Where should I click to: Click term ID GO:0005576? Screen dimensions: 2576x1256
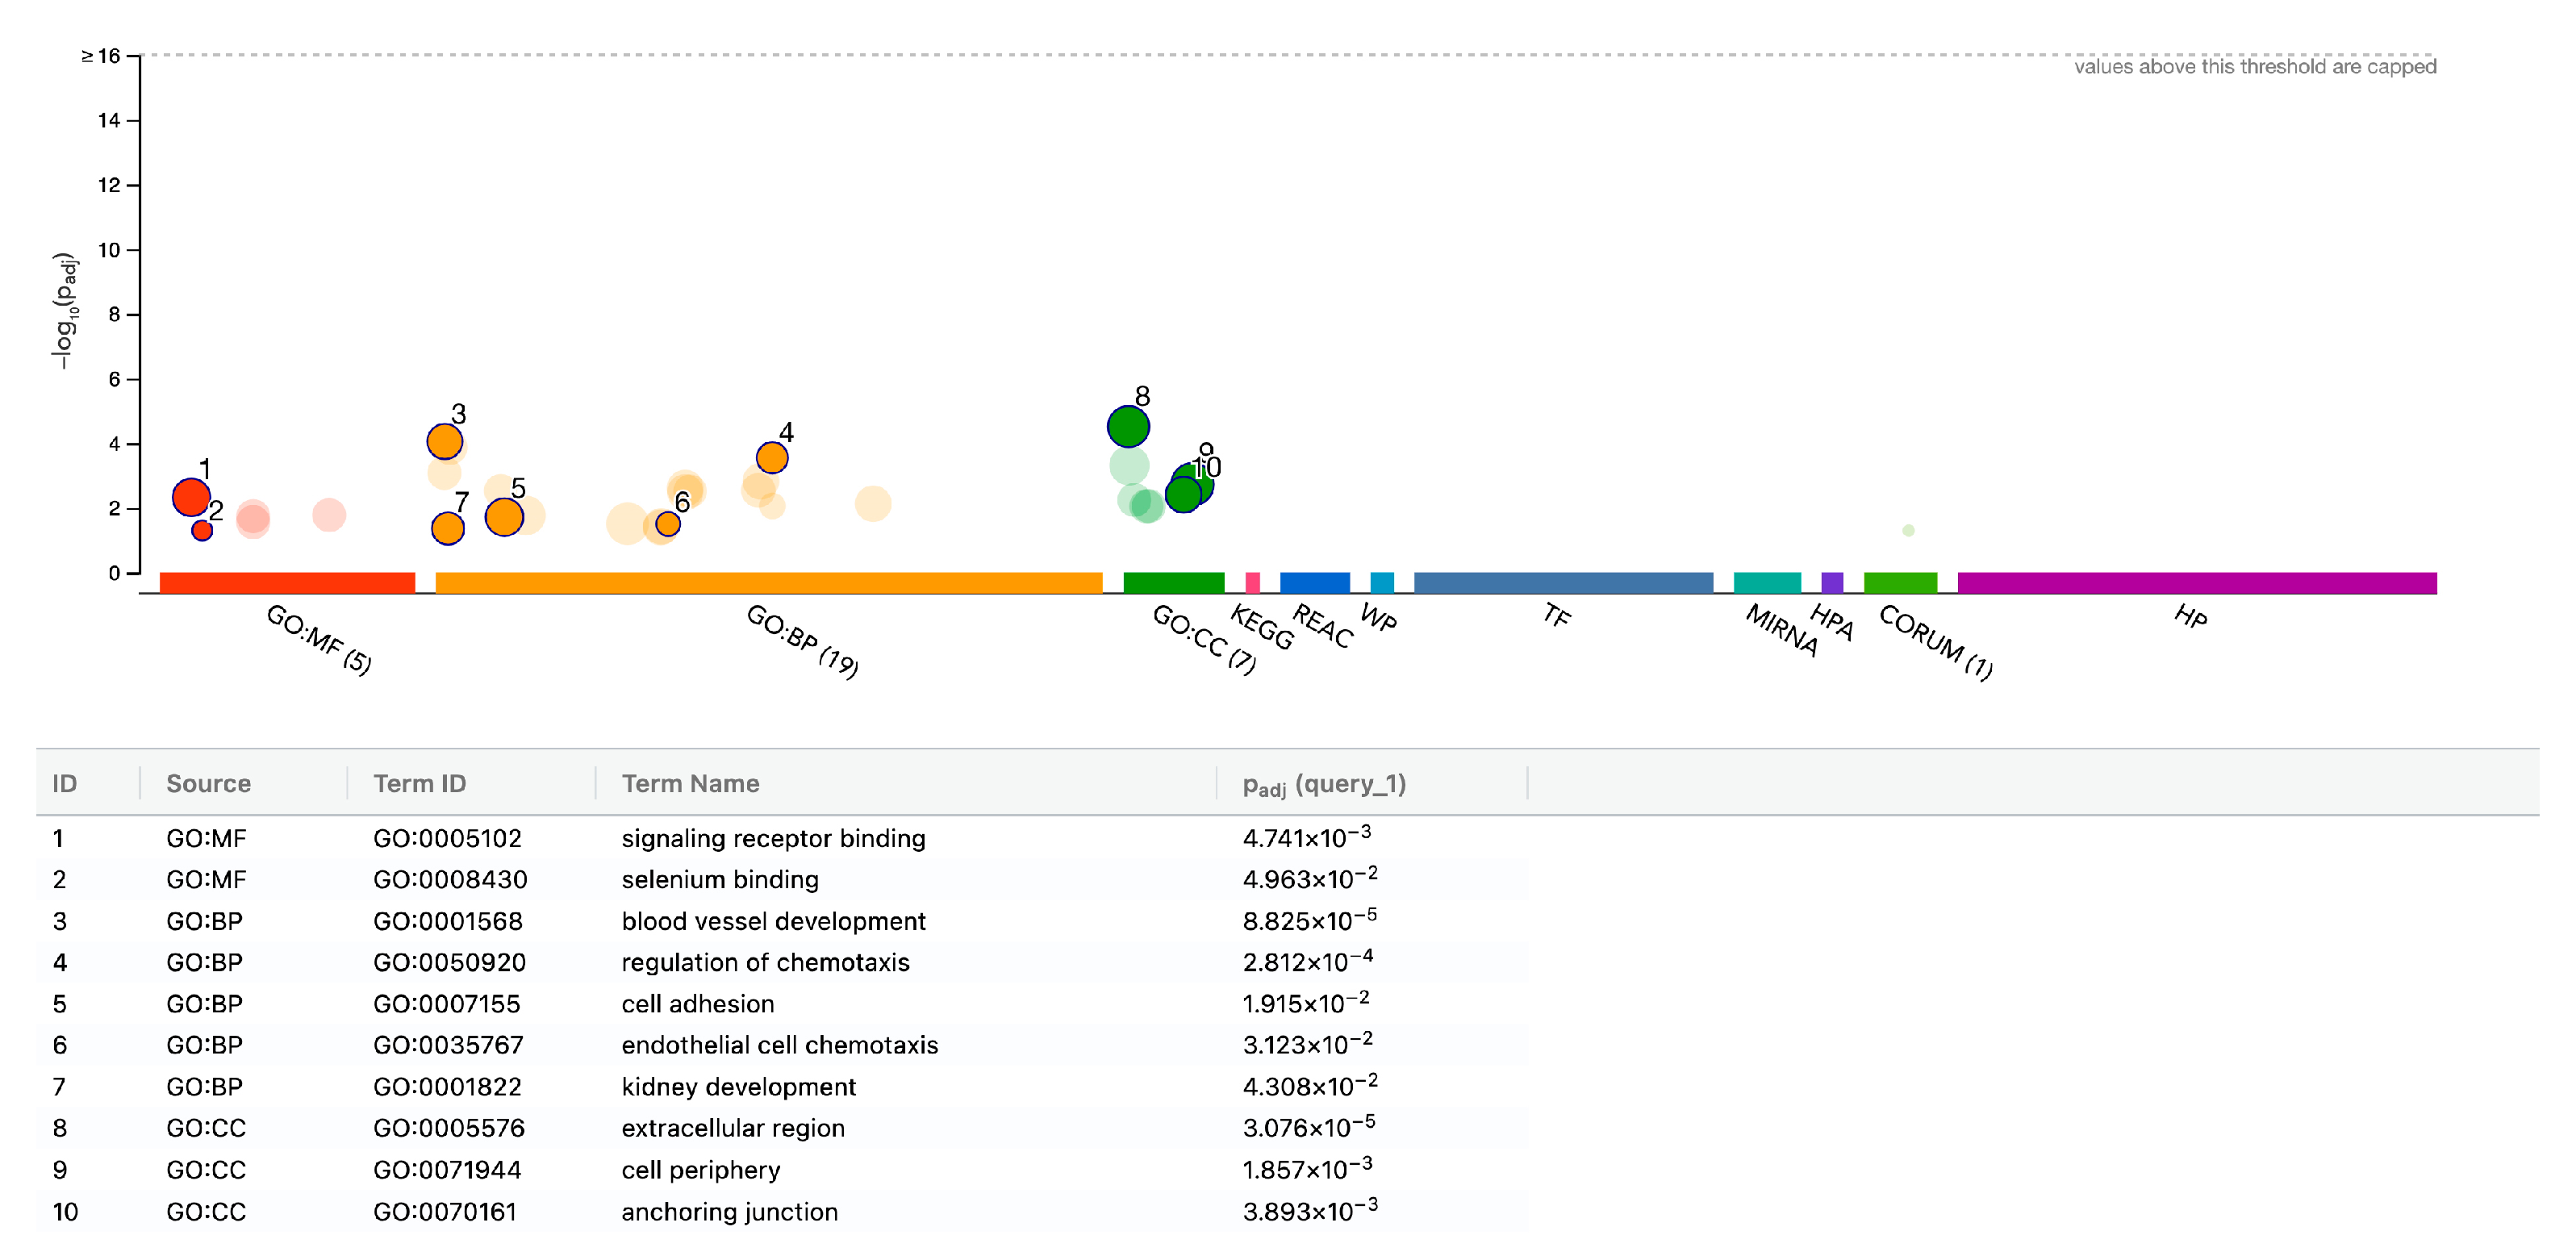(x=448, y=1128)
